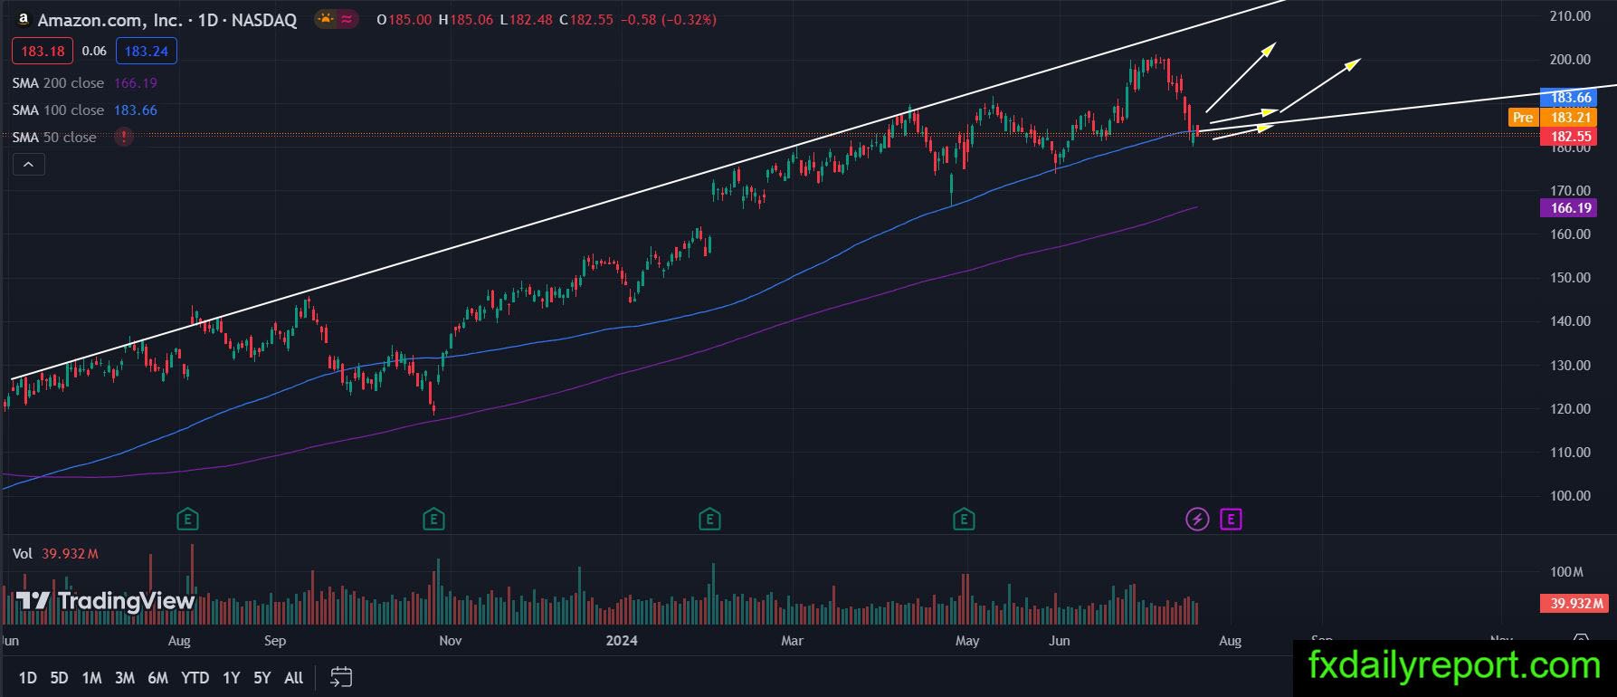Click the 130.00 price axis value
The image size is (1617, 697).
tap(1570, 366)
